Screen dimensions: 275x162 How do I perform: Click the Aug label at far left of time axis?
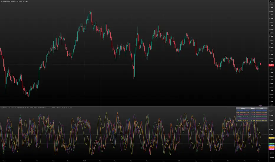pyautogui.click(x=4, y=161)
